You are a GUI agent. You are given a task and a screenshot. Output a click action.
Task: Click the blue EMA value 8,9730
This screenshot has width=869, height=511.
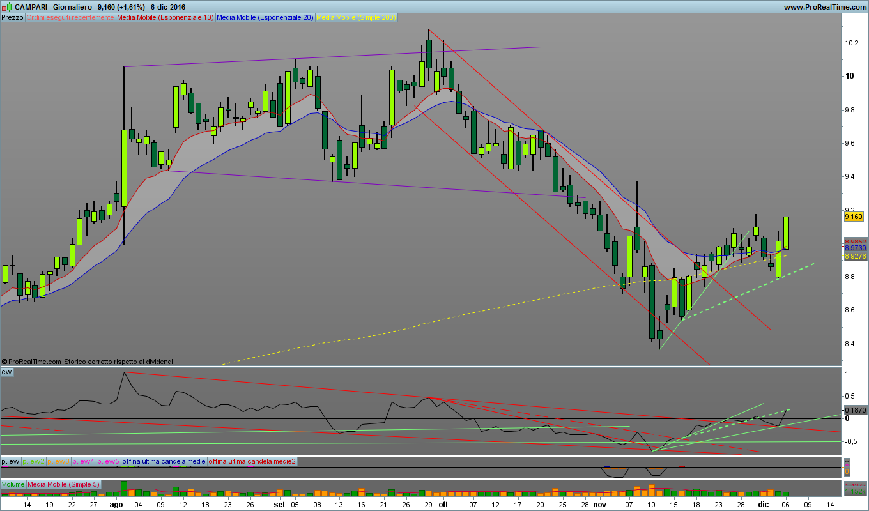[855, 247]
